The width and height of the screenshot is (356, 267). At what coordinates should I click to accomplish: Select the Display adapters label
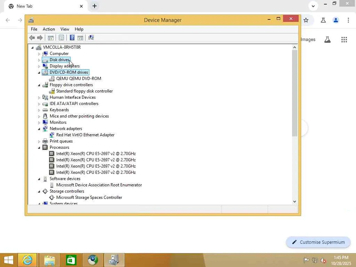(x=65, y=66)
